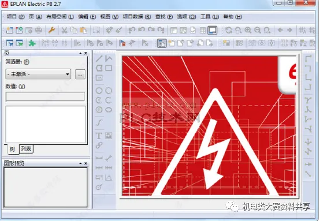Viewport: 320px width, 221px height.
Task: Select the polyline drawing tool
Action: coord(109,58)
